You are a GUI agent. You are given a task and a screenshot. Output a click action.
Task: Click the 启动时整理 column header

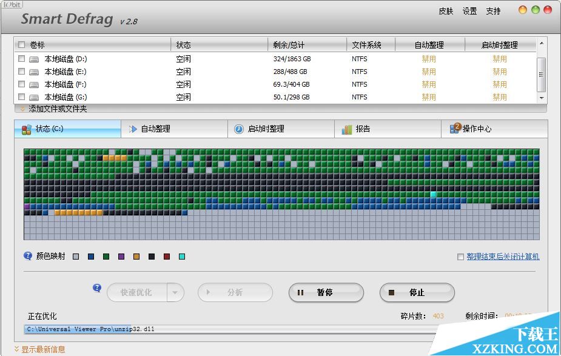500,45
